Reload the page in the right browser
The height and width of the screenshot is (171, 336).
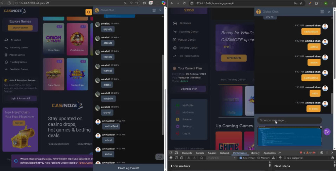point(184,3)
